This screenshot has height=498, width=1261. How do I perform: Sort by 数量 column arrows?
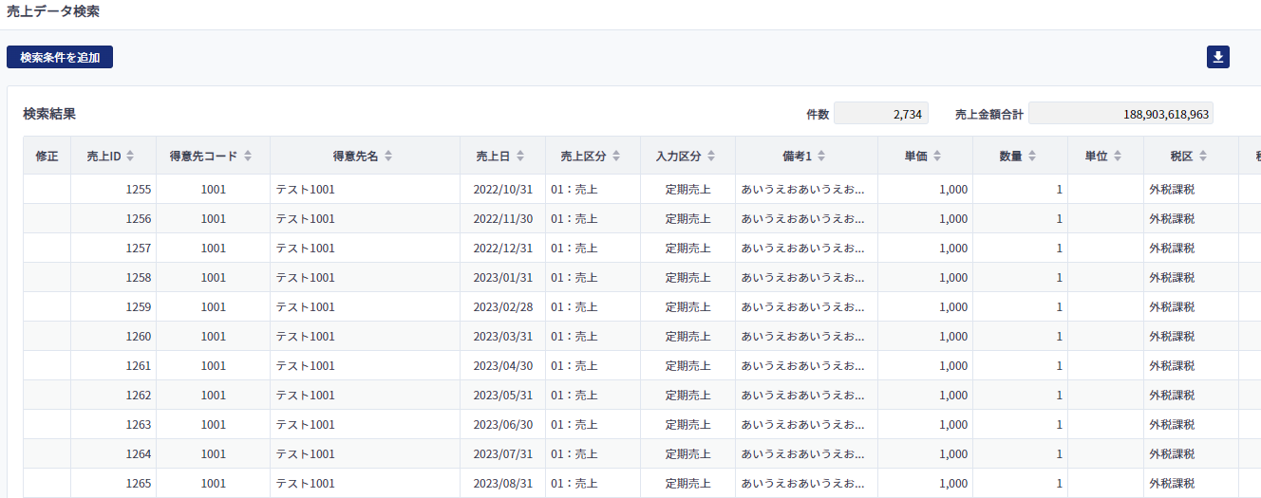pos(1032,156)
